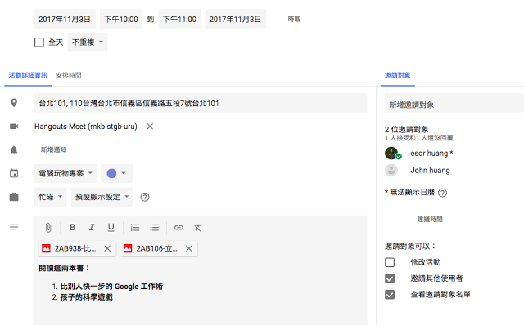The width and height of the screenshot is (524, 325).
Task: Insert a hyperlink
Action: tap(178, 228)
